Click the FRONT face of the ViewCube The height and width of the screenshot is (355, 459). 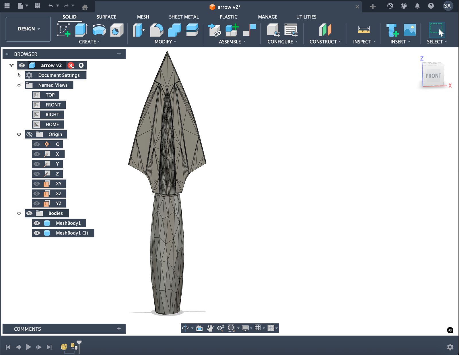coord(434,76)
